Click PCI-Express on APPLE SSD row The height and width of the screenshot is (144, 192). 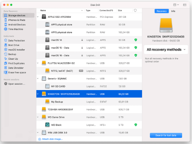(x=107, y=17)
